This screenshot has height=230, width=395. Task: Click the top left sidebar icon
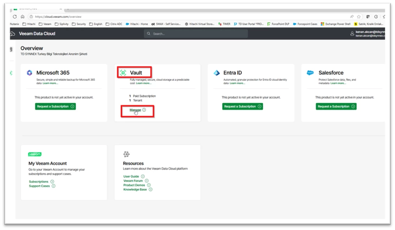[x=11, y=49]
